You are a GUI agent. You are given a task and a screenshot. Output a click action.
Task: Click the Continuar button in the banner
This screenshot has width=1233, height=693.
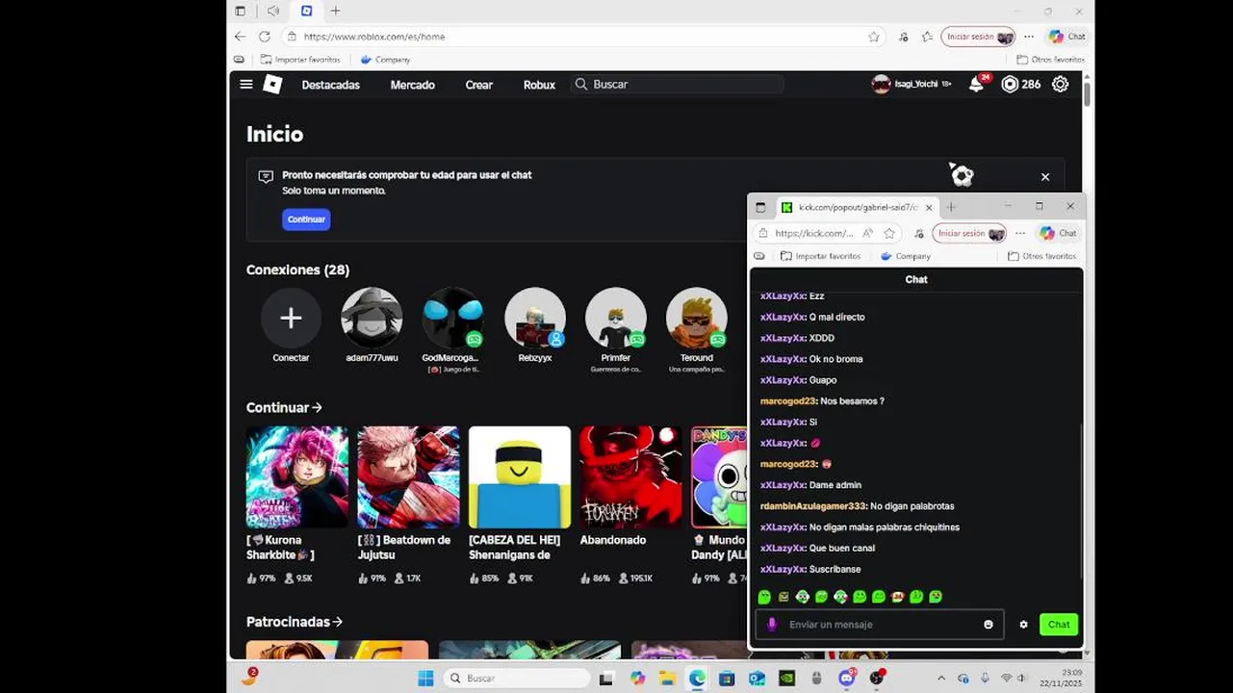306,219
